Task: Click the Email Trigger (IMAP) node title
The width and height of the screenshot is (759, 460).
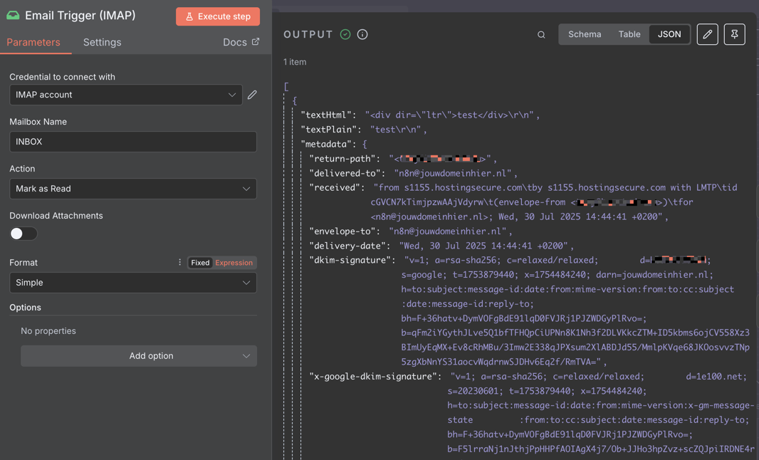Action: pos(80,16)
